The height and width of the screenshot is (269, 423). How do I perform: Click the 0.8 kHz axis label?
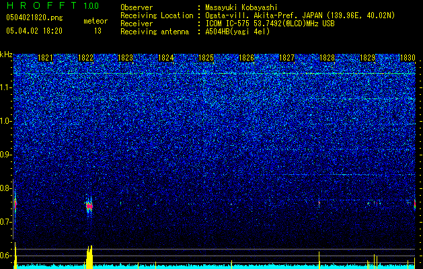tap(5, 188)
